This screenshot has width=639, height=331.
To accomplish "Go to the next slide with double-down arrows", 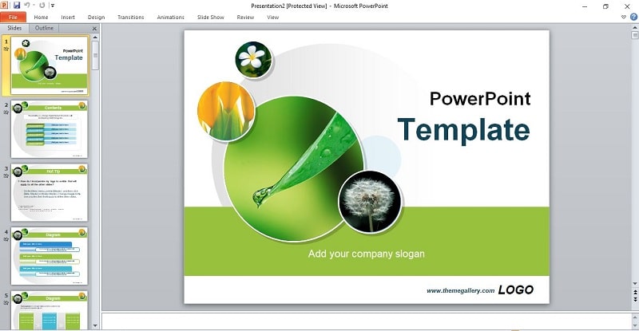I will tap(635, 300).
